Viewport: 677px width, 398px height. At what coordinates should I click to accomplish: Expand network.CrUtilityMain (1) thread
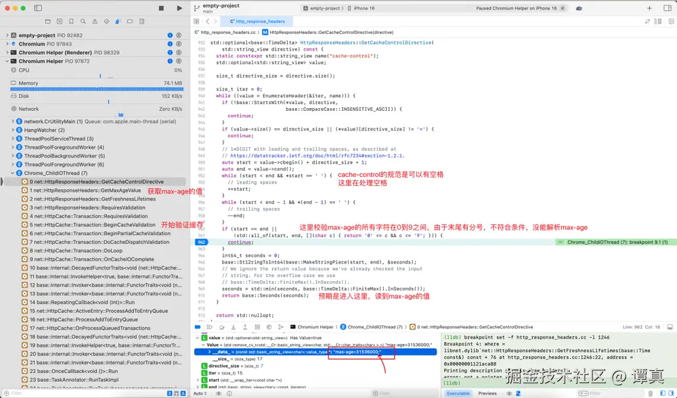coord(13,122)
